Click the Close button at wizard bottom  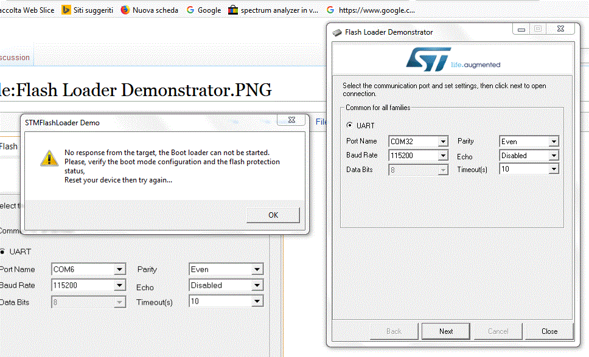pyautogui.click(x=549, y=331)
